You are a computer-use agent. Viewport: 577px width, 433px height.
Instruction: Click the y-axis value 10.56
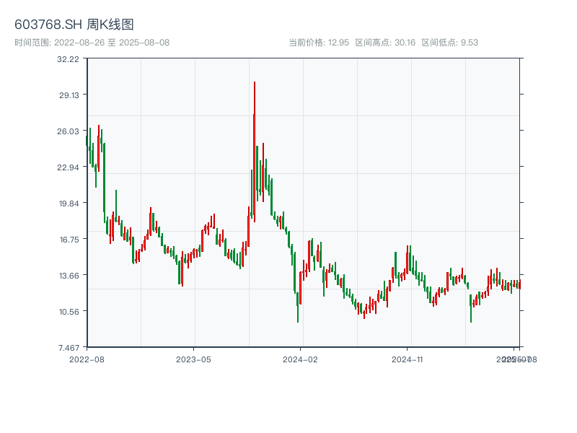(69, 312)
